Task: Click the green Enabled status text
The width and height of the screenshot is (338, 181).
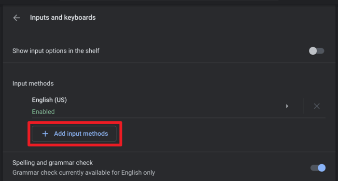Action: click(x=43, y=112)
